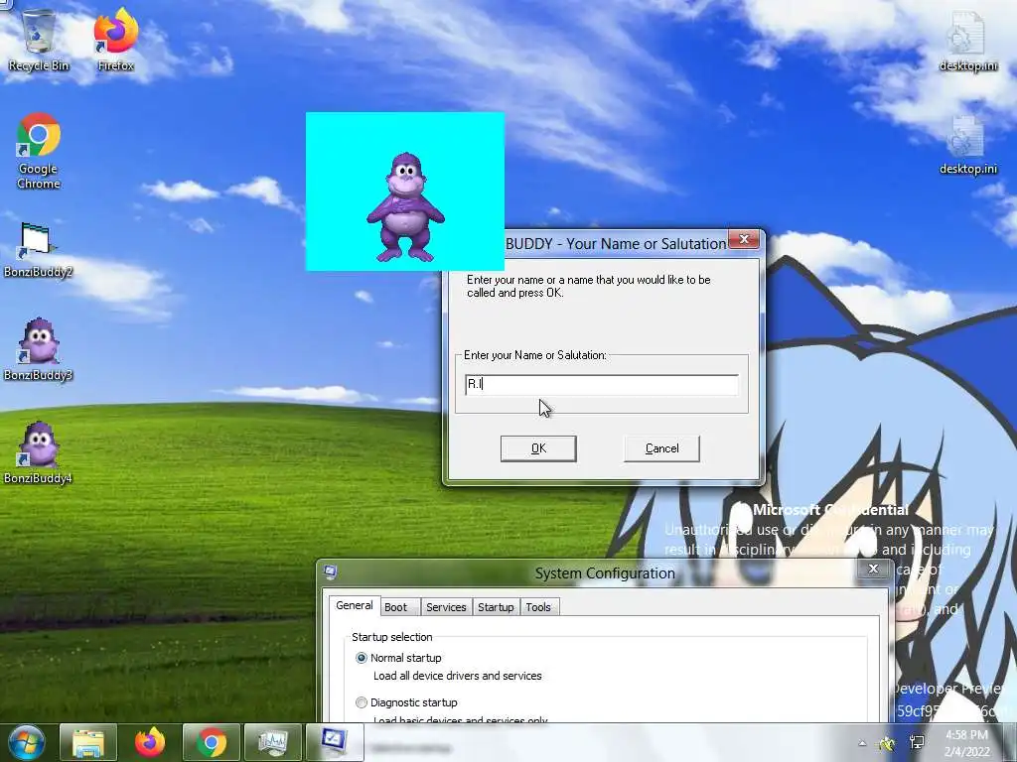Launch Chrome from the taskbar
The height and width of the screenshot is (762, 1017).
[212, 742]
